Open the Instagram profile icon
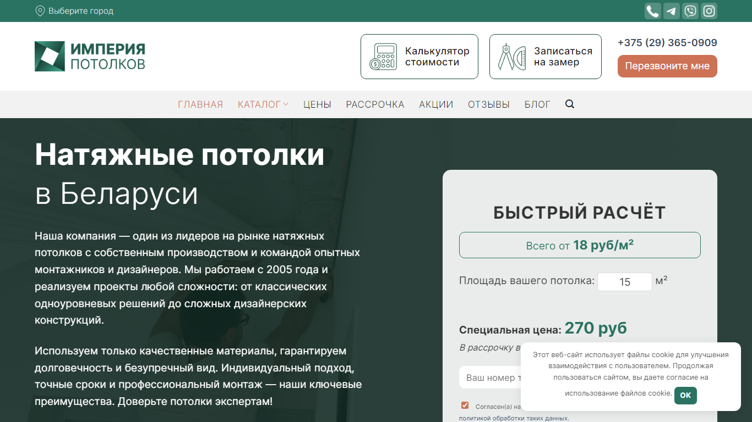 tap(709, 11)
